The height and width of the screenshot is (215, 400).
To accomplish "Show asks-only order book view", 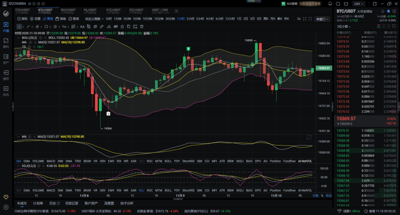I will [x=388, y=26].
